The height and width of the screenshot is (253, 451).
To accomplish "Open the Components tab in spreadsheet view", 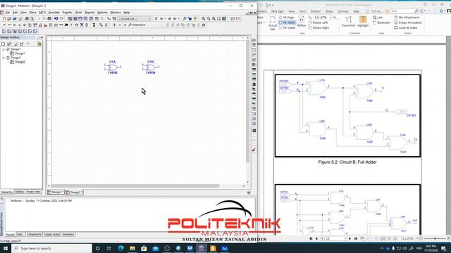I will click(34, 234).
